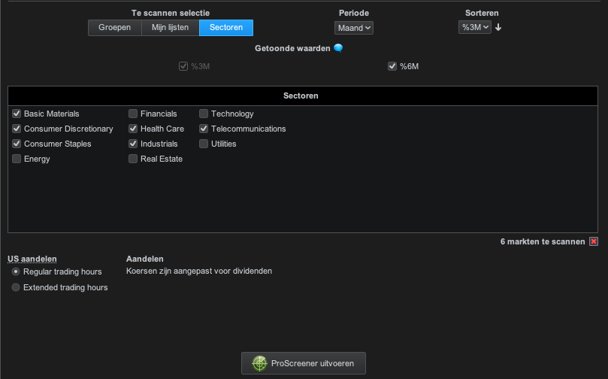Open the Sorteren %3M dropdown
Viewport: 608px width, 379px height.
point(475,27)
